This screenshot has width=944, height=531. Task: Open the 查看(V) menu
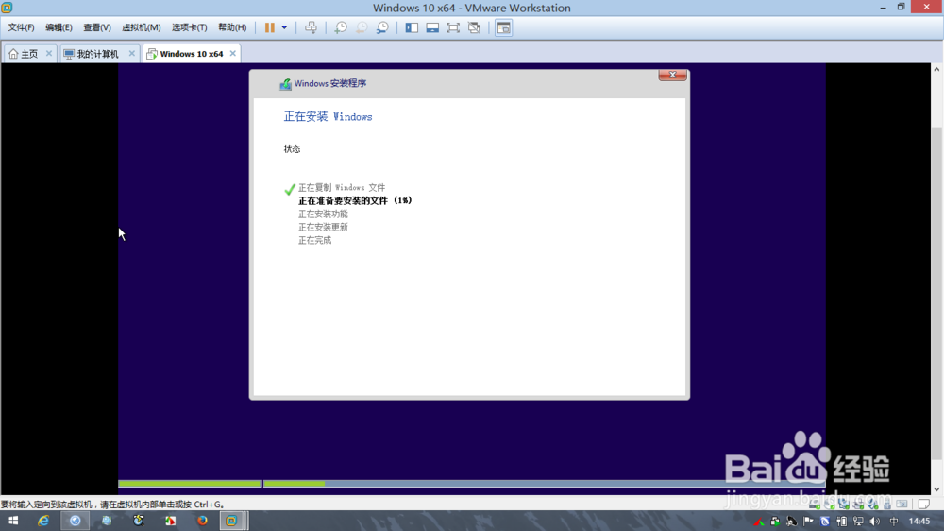(97, 27)
